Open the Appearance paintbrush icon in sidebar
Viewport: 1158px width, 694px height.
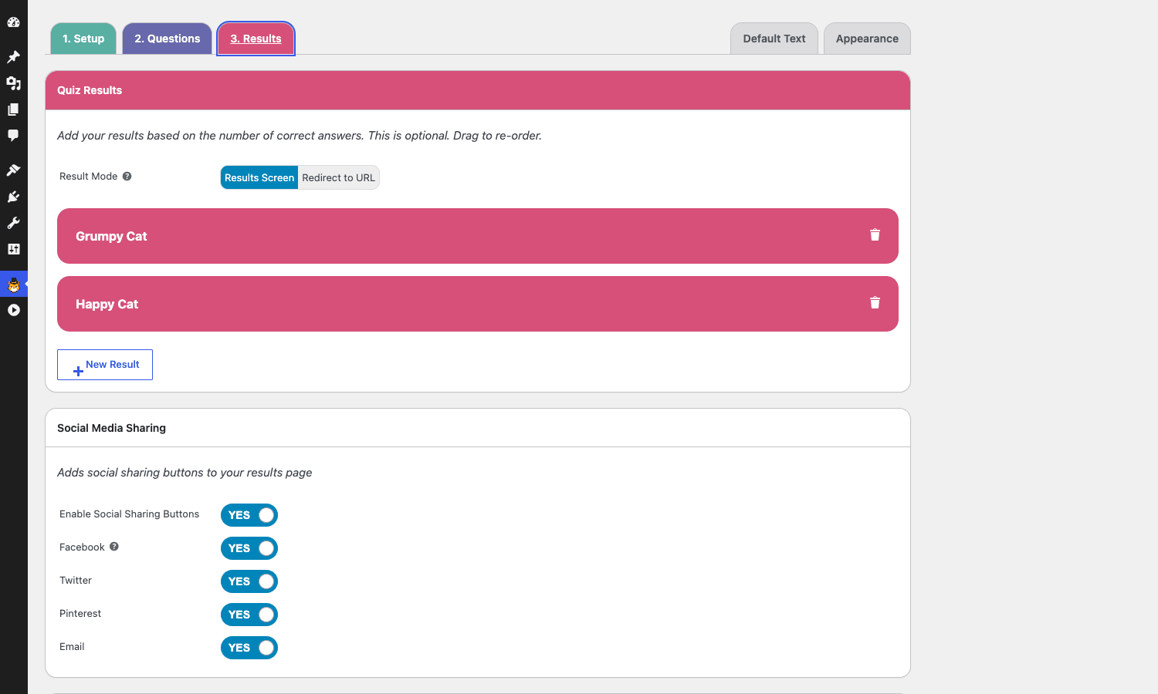(13, 170)
